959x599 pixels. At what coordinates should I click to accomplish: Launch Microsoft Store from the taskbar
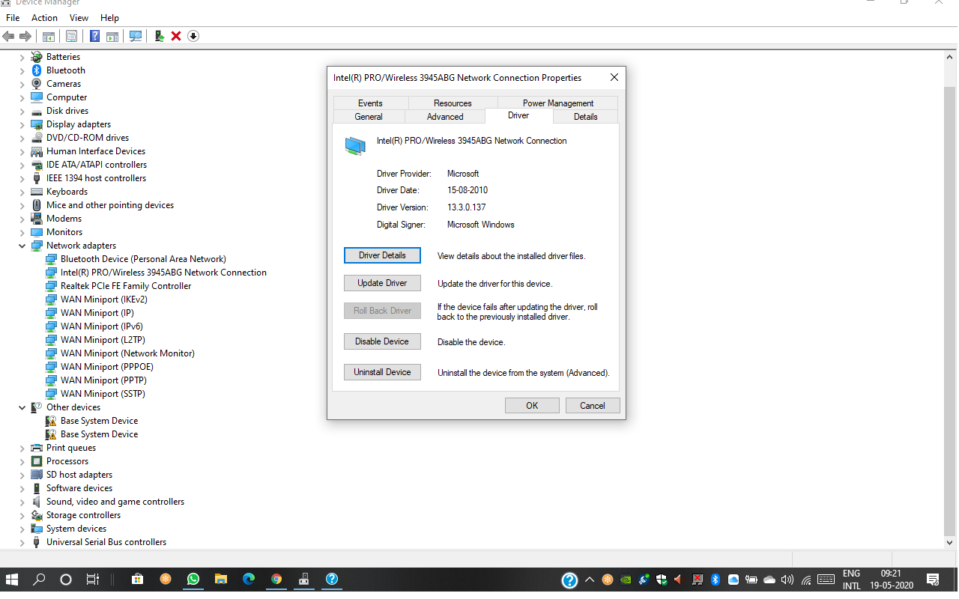[138, 579]
